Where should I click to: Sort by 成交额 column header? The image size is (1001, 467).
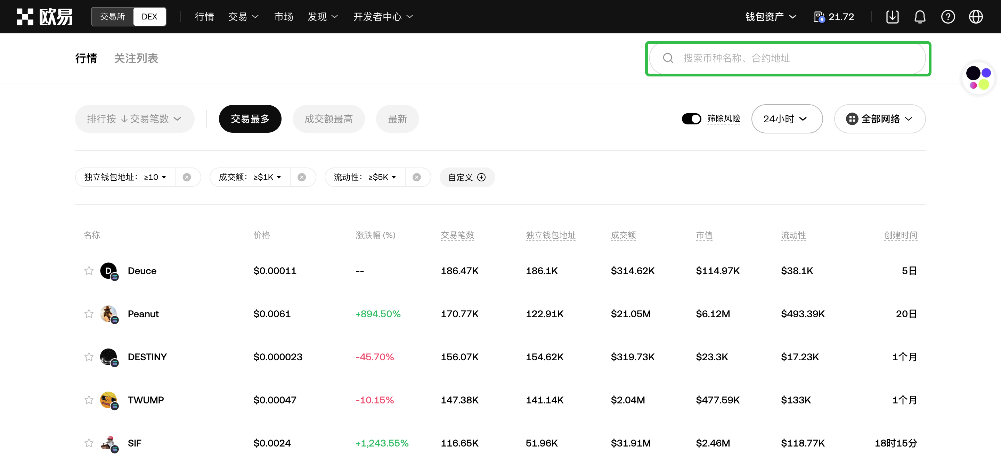623,235
